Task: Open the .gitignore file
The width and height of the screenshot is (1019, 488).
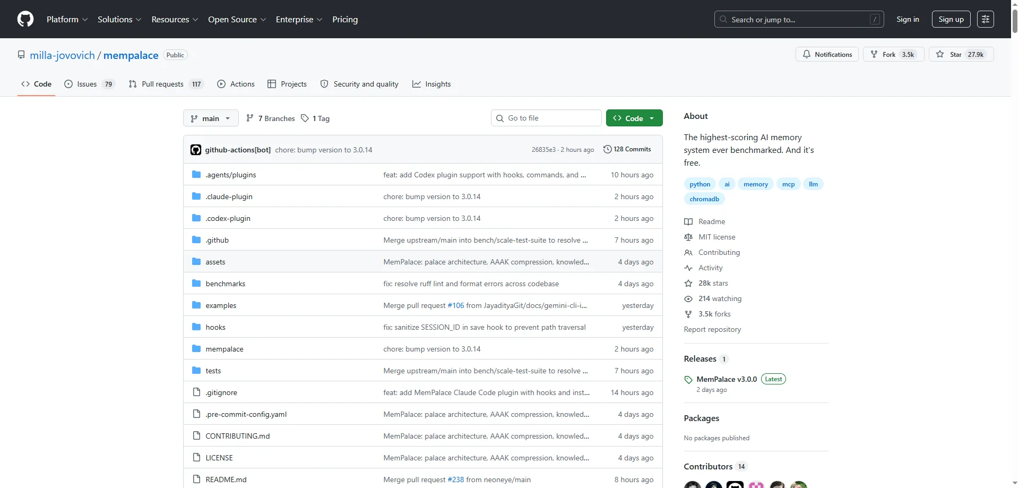Action: coord(221,392)
